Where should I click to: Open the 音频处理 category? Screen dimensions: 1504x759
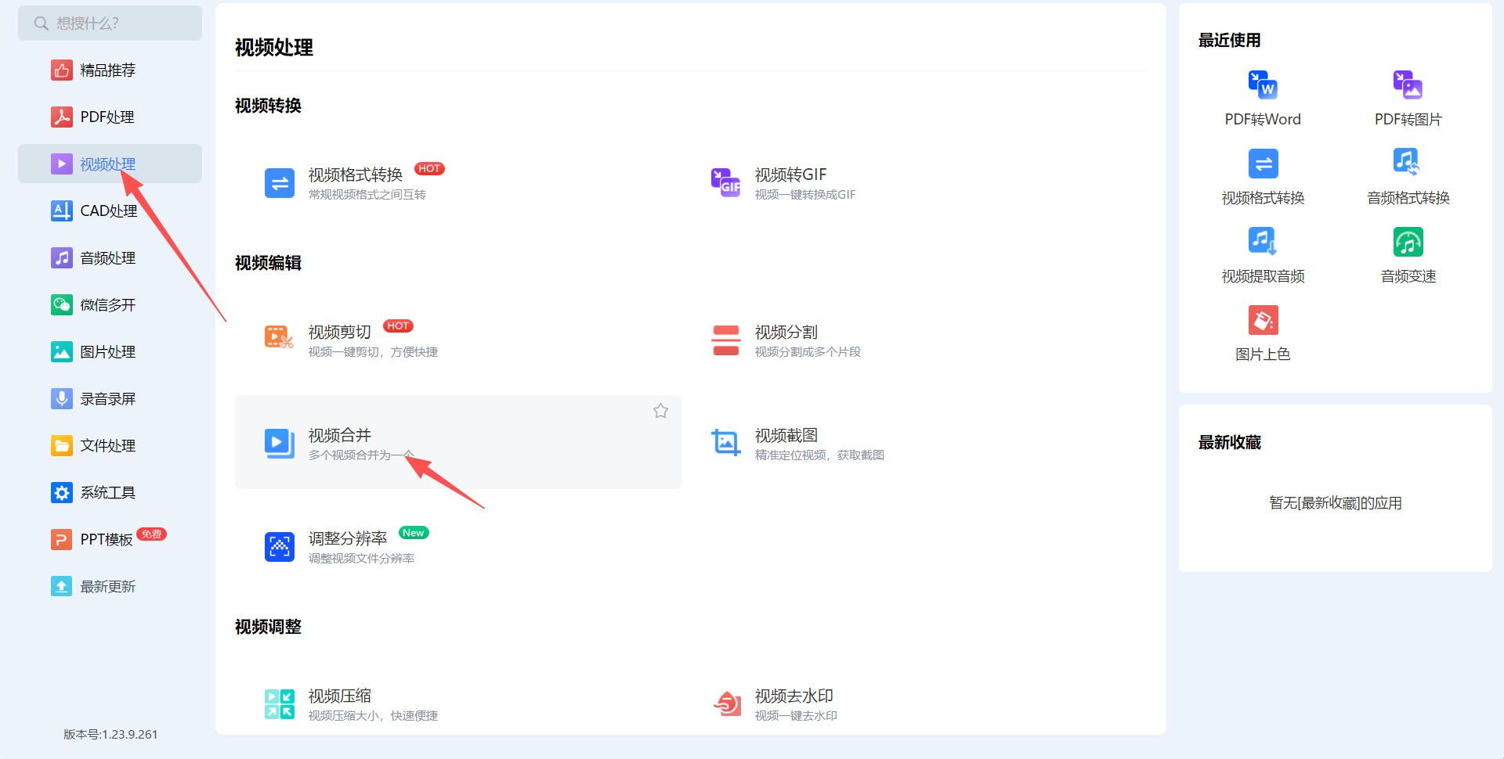107,258
